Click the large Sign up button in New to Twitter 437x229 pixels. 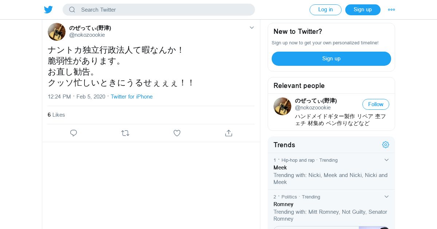(331, 59)
